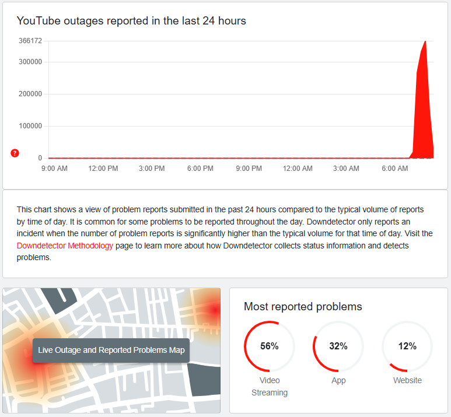This screenshot has height=417, width=451.
Task: Click the Website 12% circle indicator
Action: pos(407,346)
